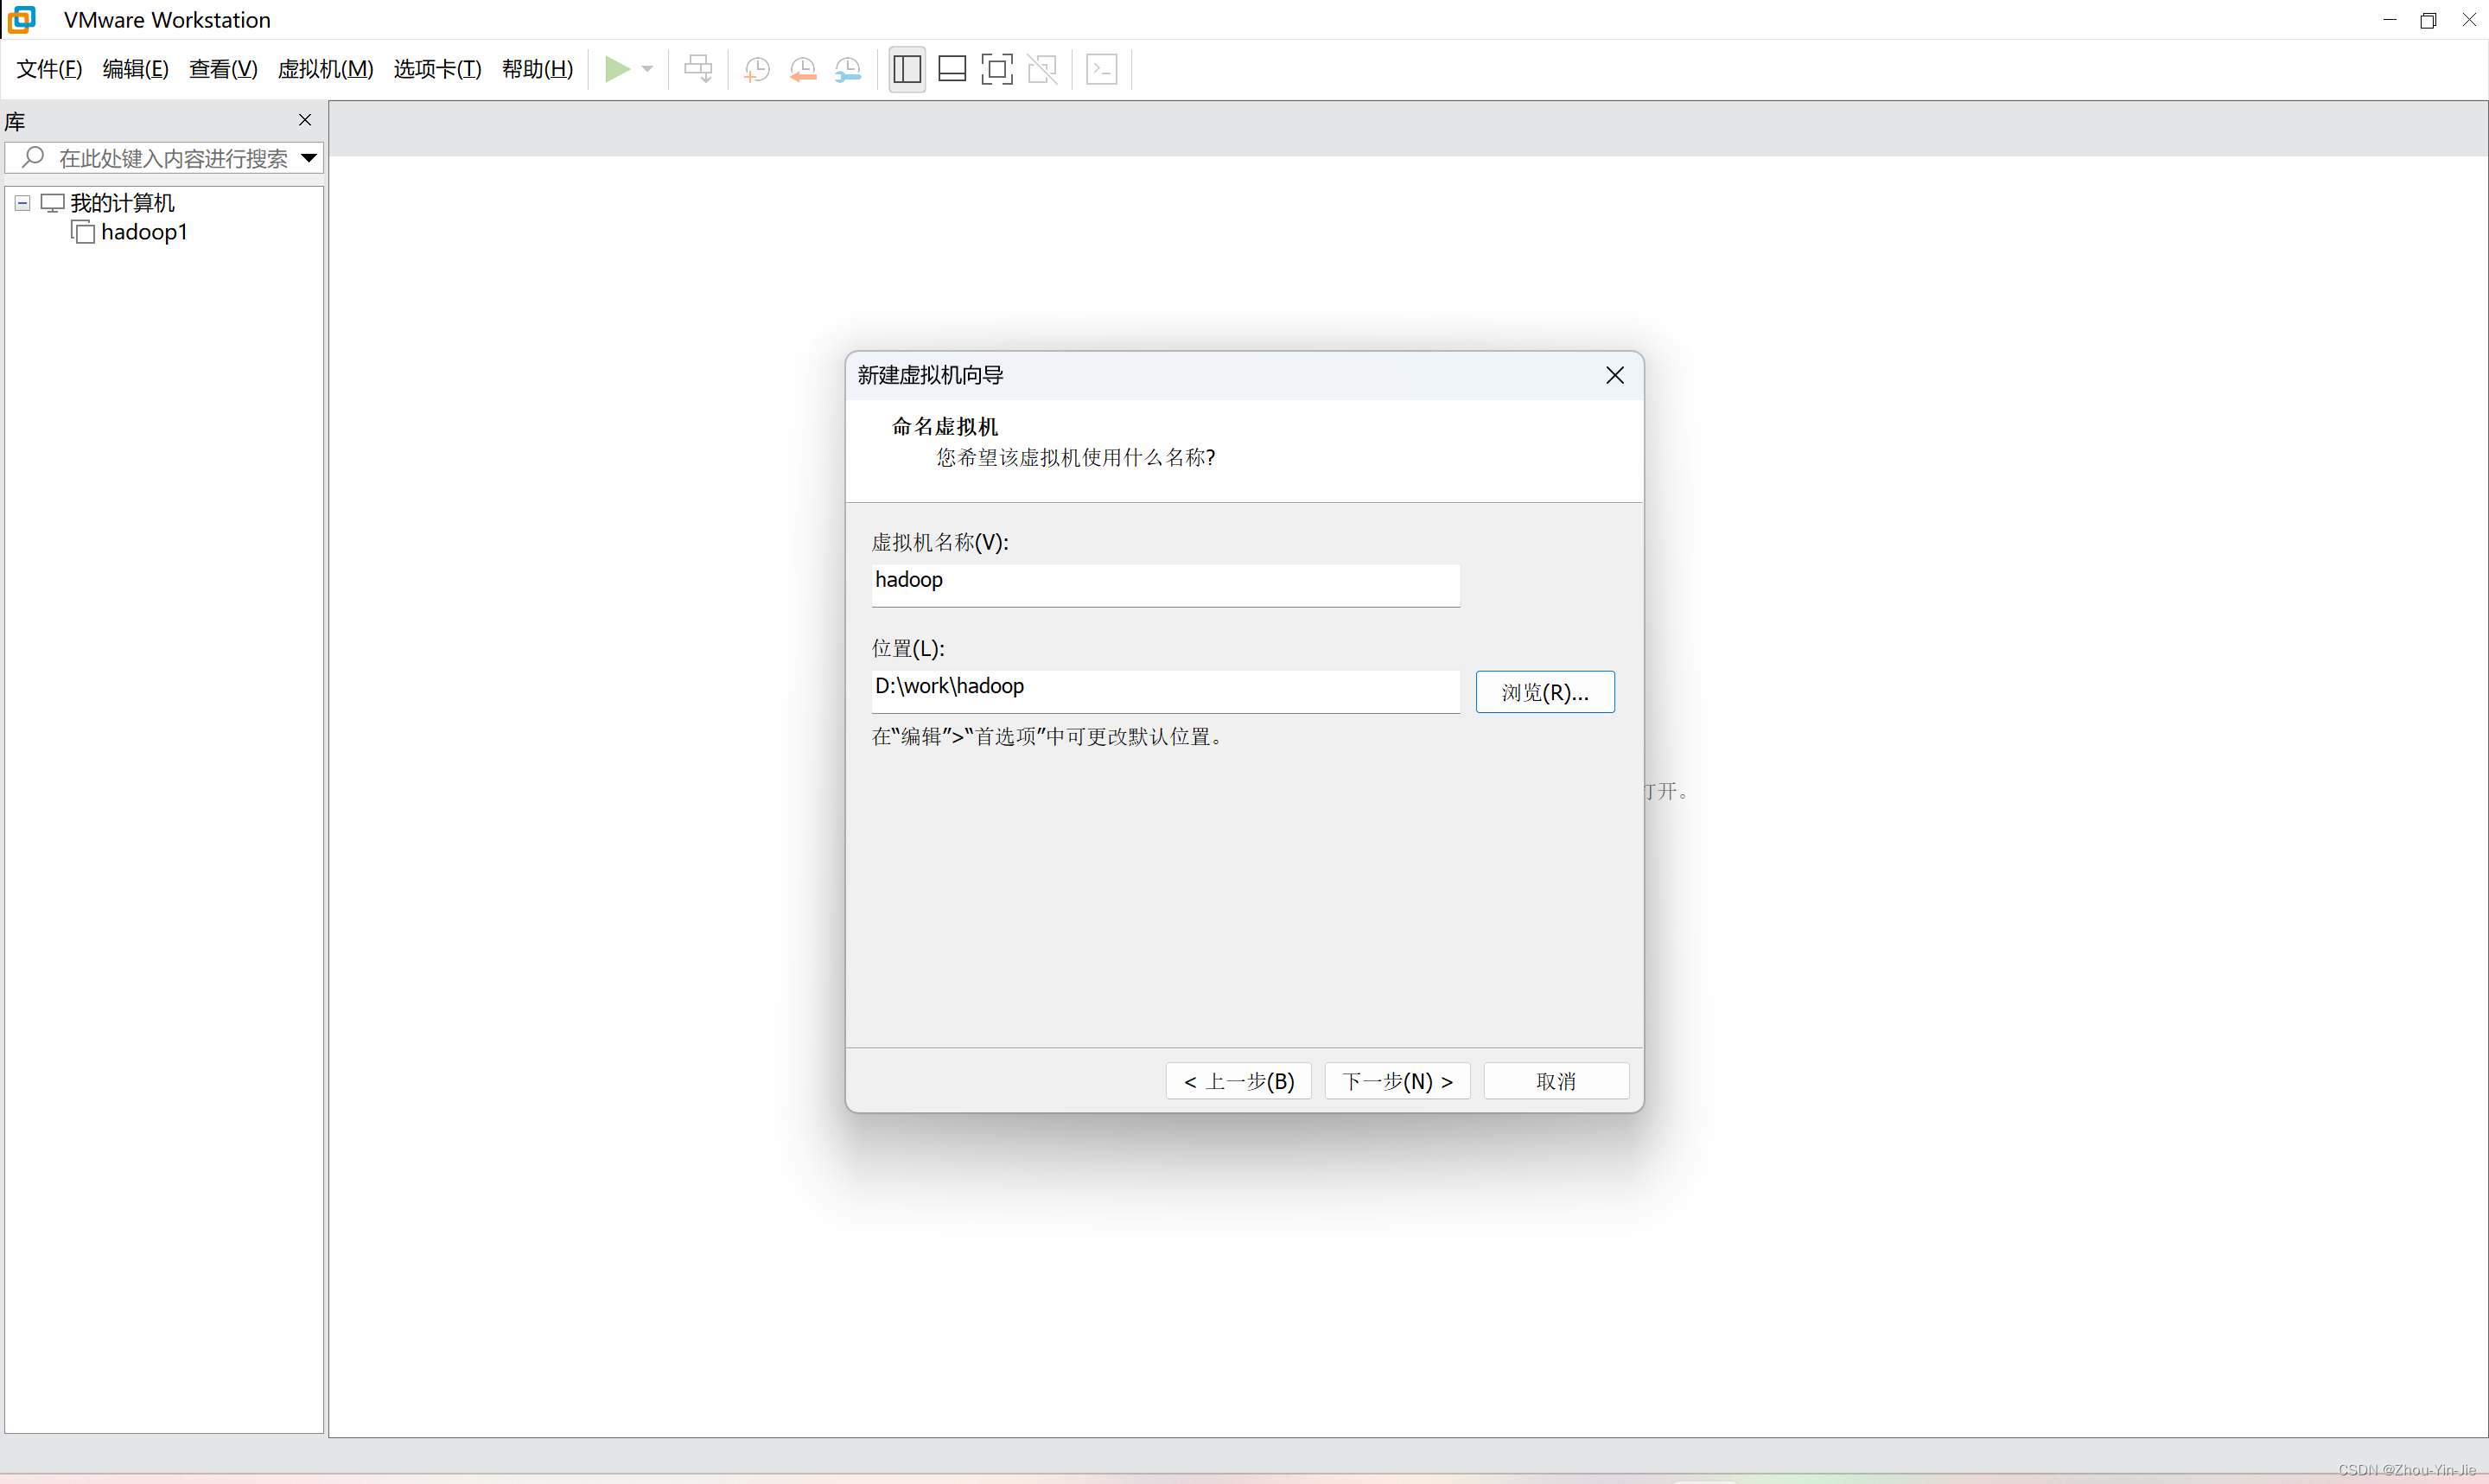2489x1484 pixels.
Task: Click the take snapshot icon
Action: pyautogui.click(x=757, y=69)
